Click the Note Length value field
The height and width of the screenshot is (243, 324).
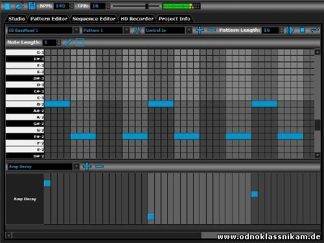(49, 43)
